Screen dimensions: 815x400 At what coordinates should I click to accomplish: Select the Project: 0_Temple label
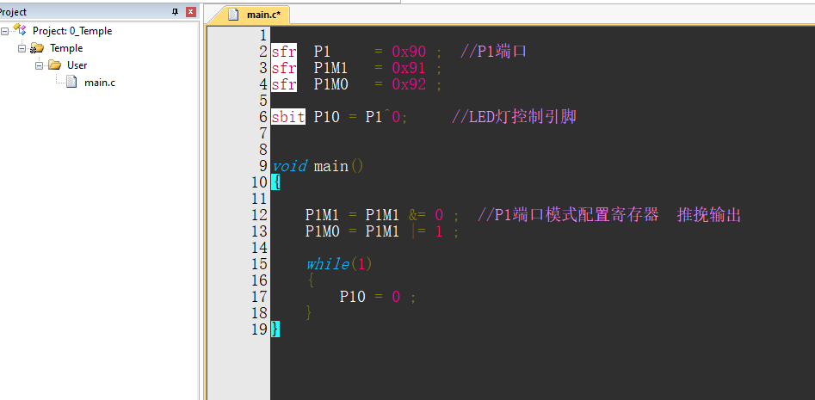click(72, 31)
